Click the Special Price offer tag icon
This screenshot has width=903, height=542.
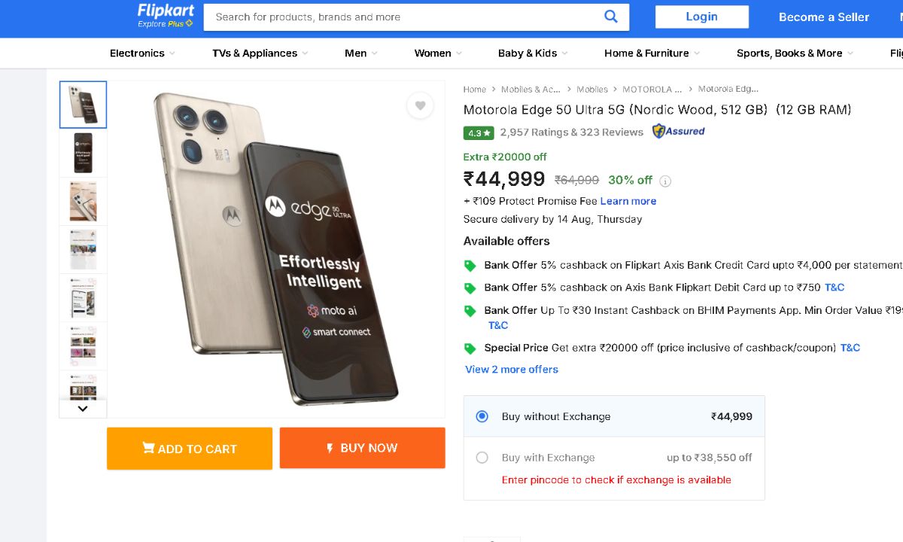tap(470, 349)
